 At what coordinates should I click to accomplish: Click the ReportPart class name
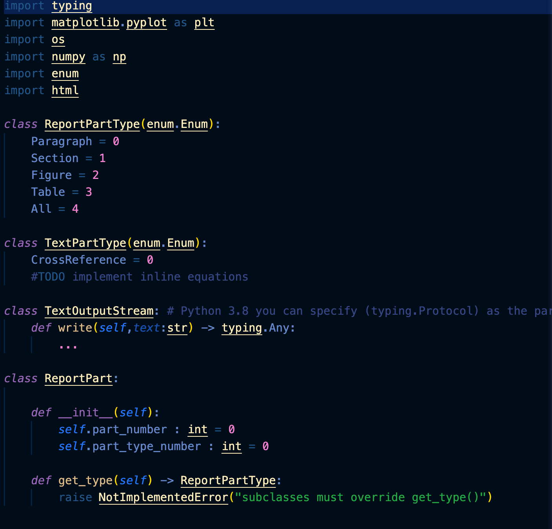pos(78,378)
